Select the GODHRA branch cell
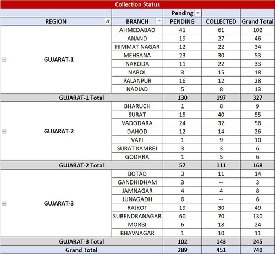This screenshot has width=275, height=254. 137,157
